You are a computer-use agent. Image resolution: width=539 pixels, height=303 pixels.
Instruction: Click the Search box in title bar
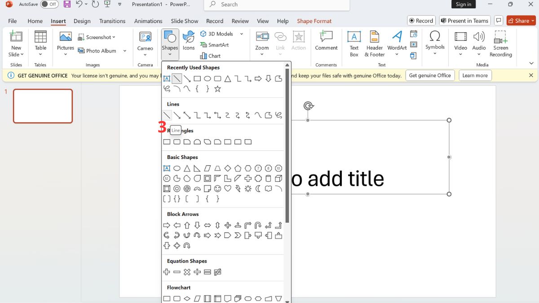tap(277, 5)
